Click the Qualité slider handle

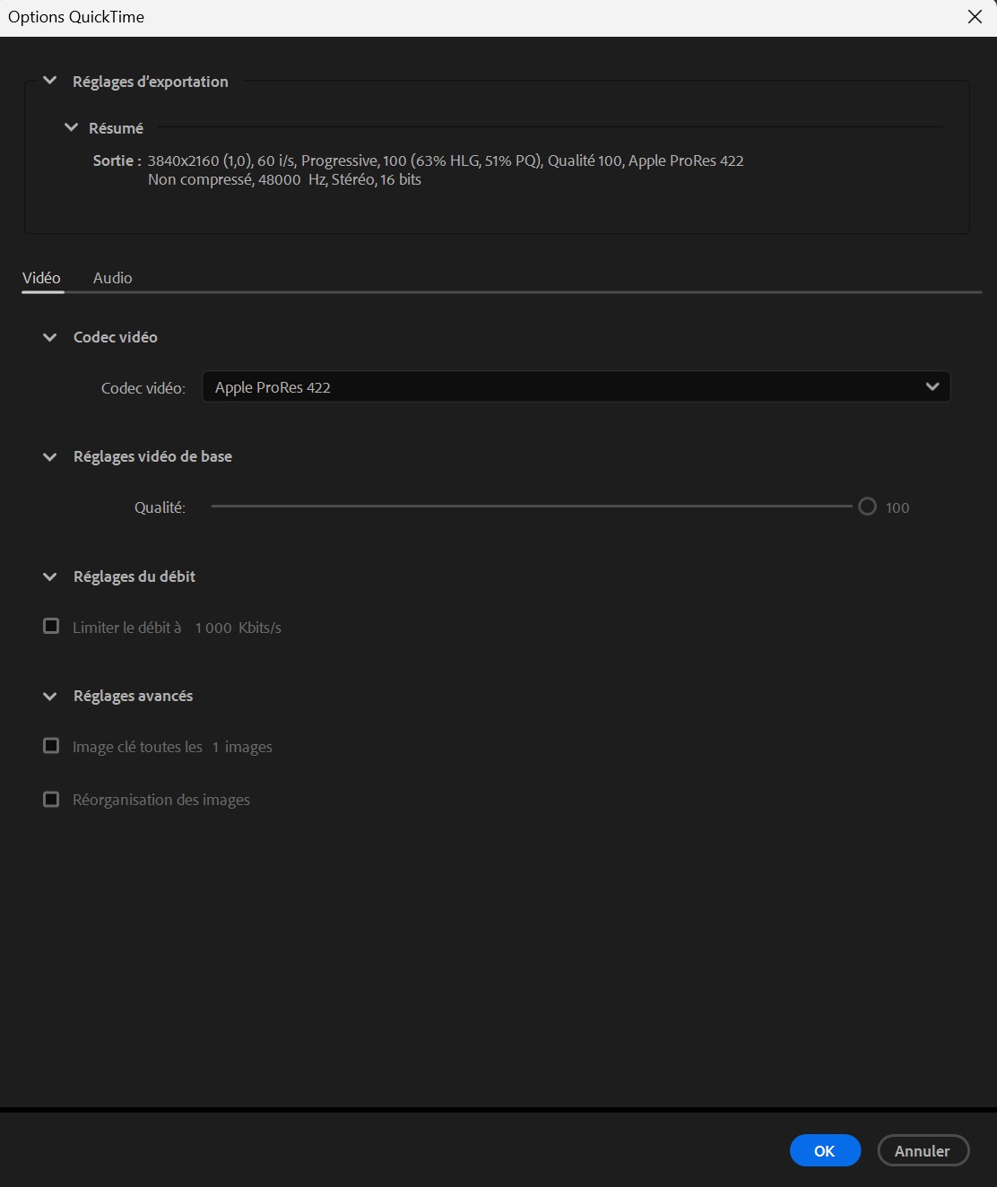[x=867, y=507]
